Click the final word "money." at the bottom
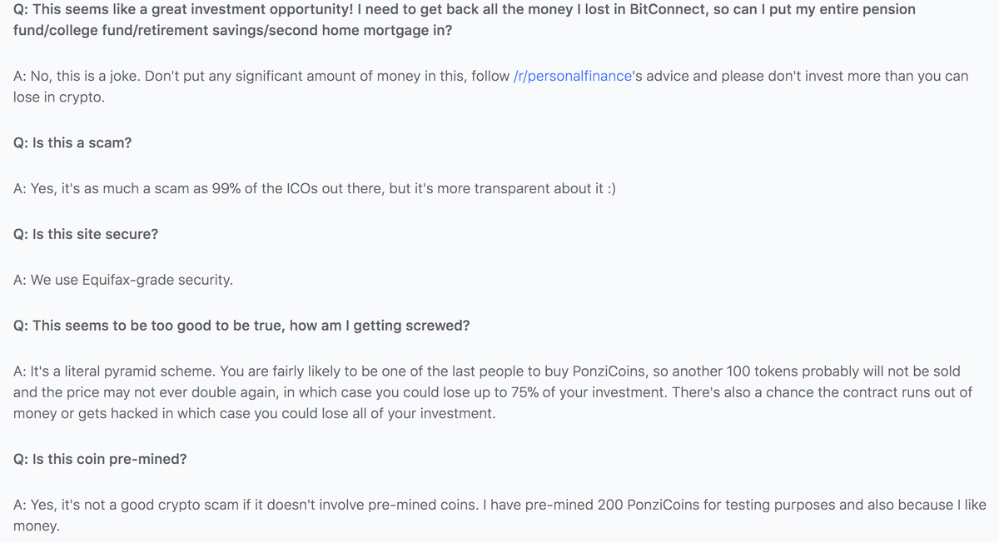999x543 pixels. click(37, 526)
